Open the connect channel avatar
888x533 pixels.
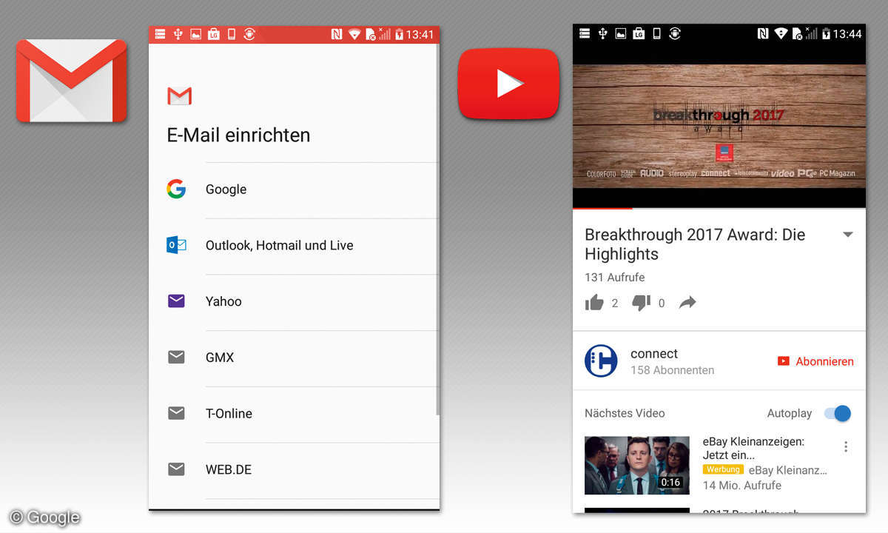[601, 361]
